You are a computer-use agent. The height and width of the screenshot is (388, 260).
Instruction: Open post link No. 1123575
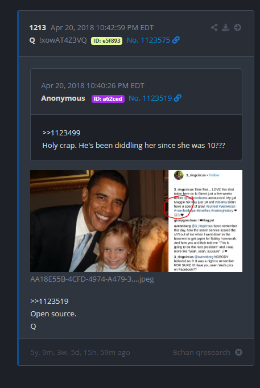[148, 40]
